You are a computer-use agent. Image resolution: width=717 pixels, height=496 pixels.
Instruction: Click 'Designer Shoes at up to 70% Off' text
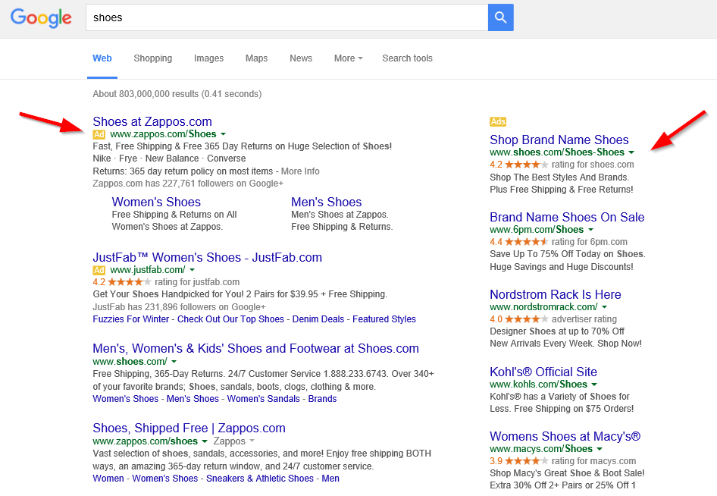557,331
